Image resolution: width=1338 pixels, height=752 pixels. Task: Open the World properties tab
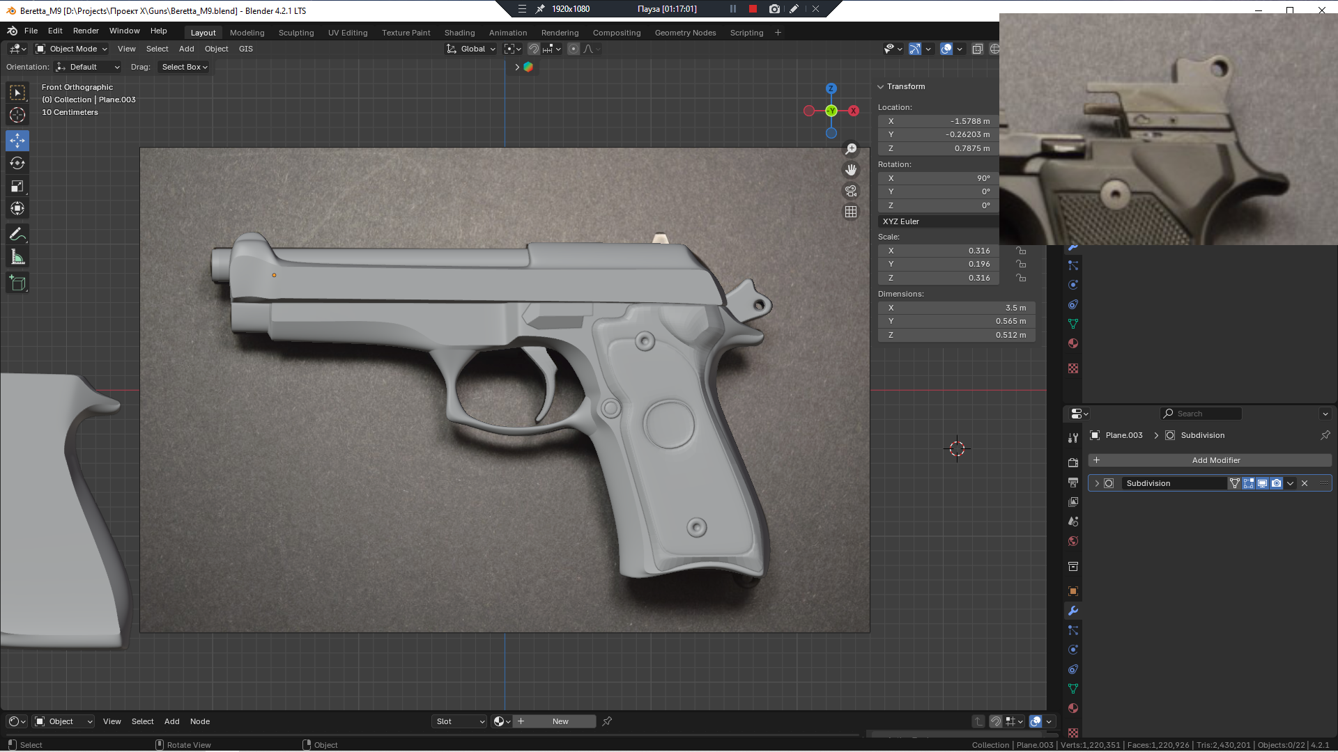point(1073,541)
